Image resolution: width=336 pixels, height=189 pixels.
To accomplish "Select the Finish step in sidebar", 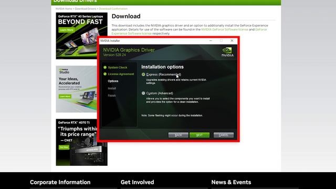I will (x=112, y=96).
